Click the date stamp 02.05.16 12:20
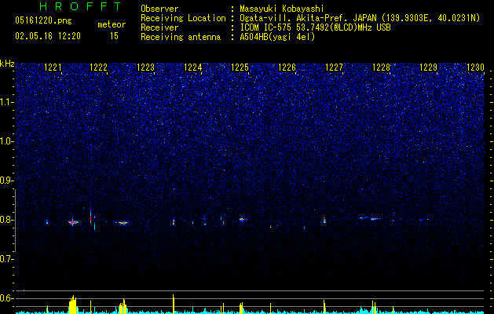Image resolution: width=494 pixels, height=314 pixels. tap(48, 36)
